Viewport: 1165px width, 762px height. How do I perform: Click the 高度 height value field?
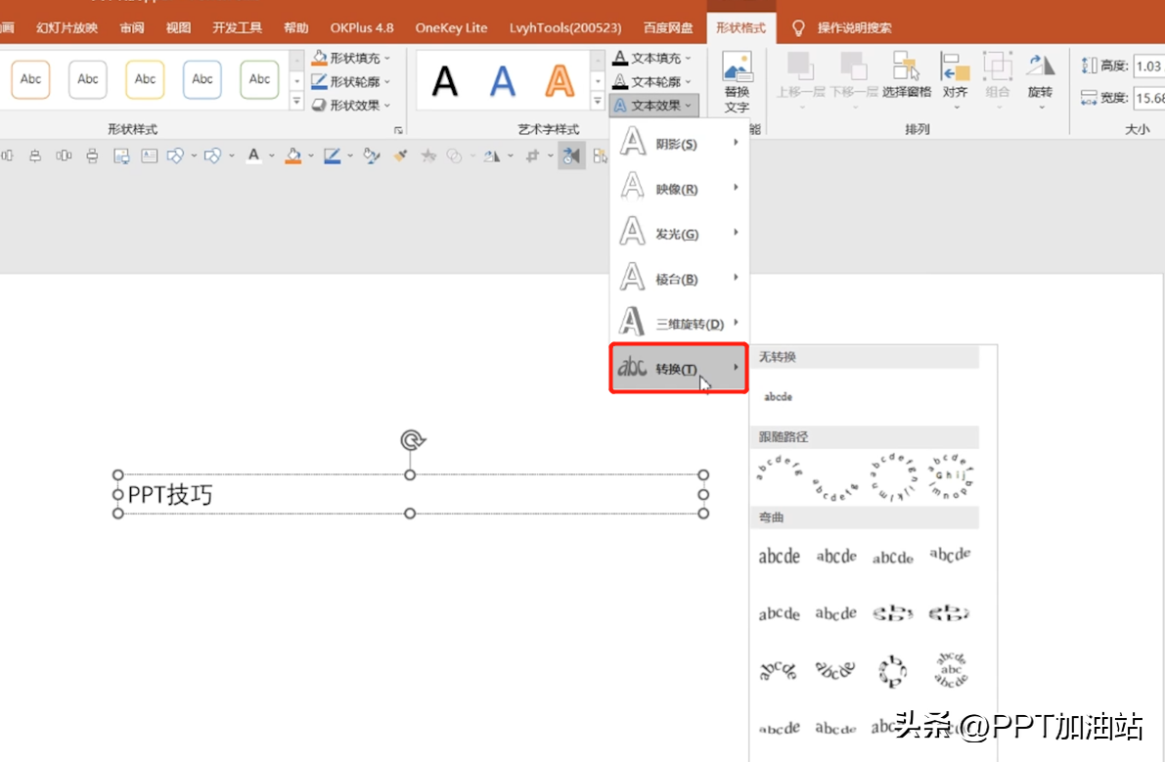[x=1148, y=67]
